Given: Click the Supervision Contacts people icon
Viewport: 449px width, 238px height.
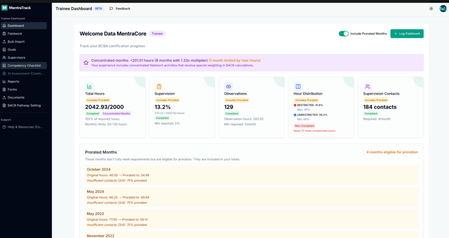Looking at the screenshot, I should [367, 86].
